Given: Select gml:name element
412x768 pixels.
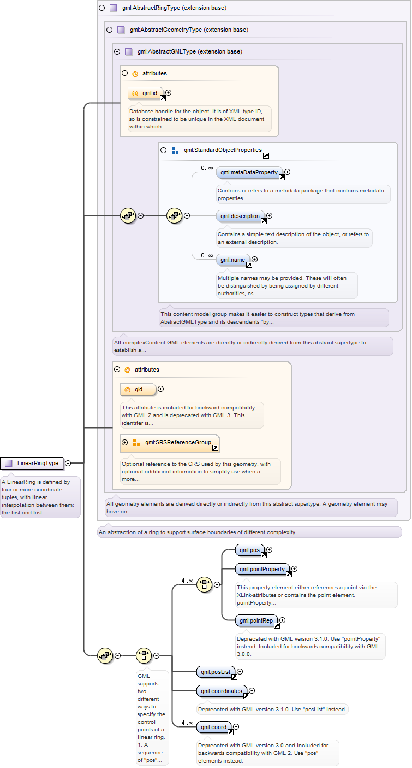Looking at the screenshot, I should pyautogui.click(x=233, y=260).
